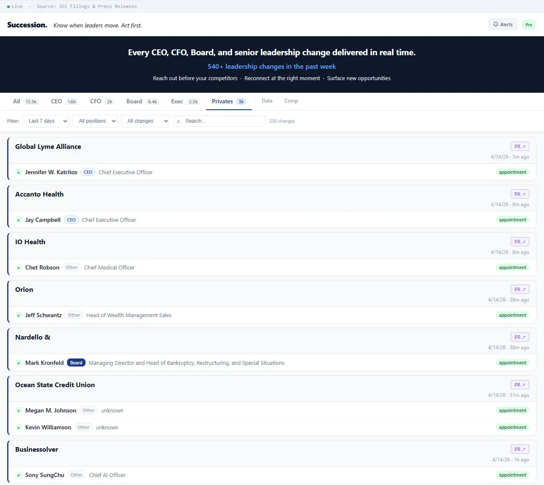Click the Live status indicator
544x485 pixels.
click(x=15, y=6)
